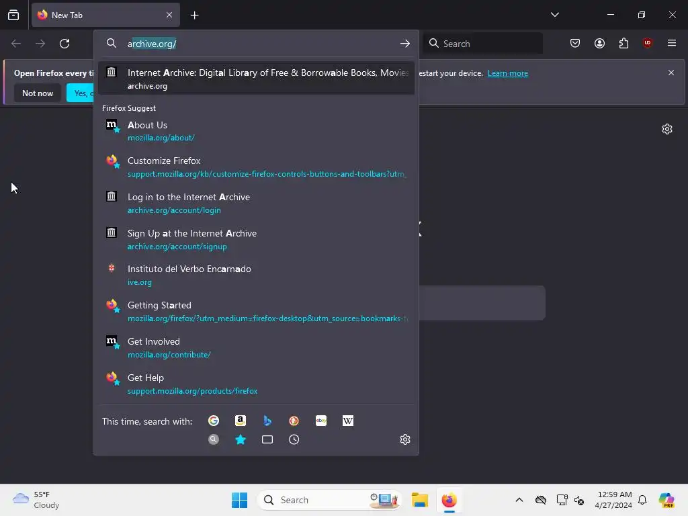
Task: Close the New Tab tab
Action: [169, 15]
